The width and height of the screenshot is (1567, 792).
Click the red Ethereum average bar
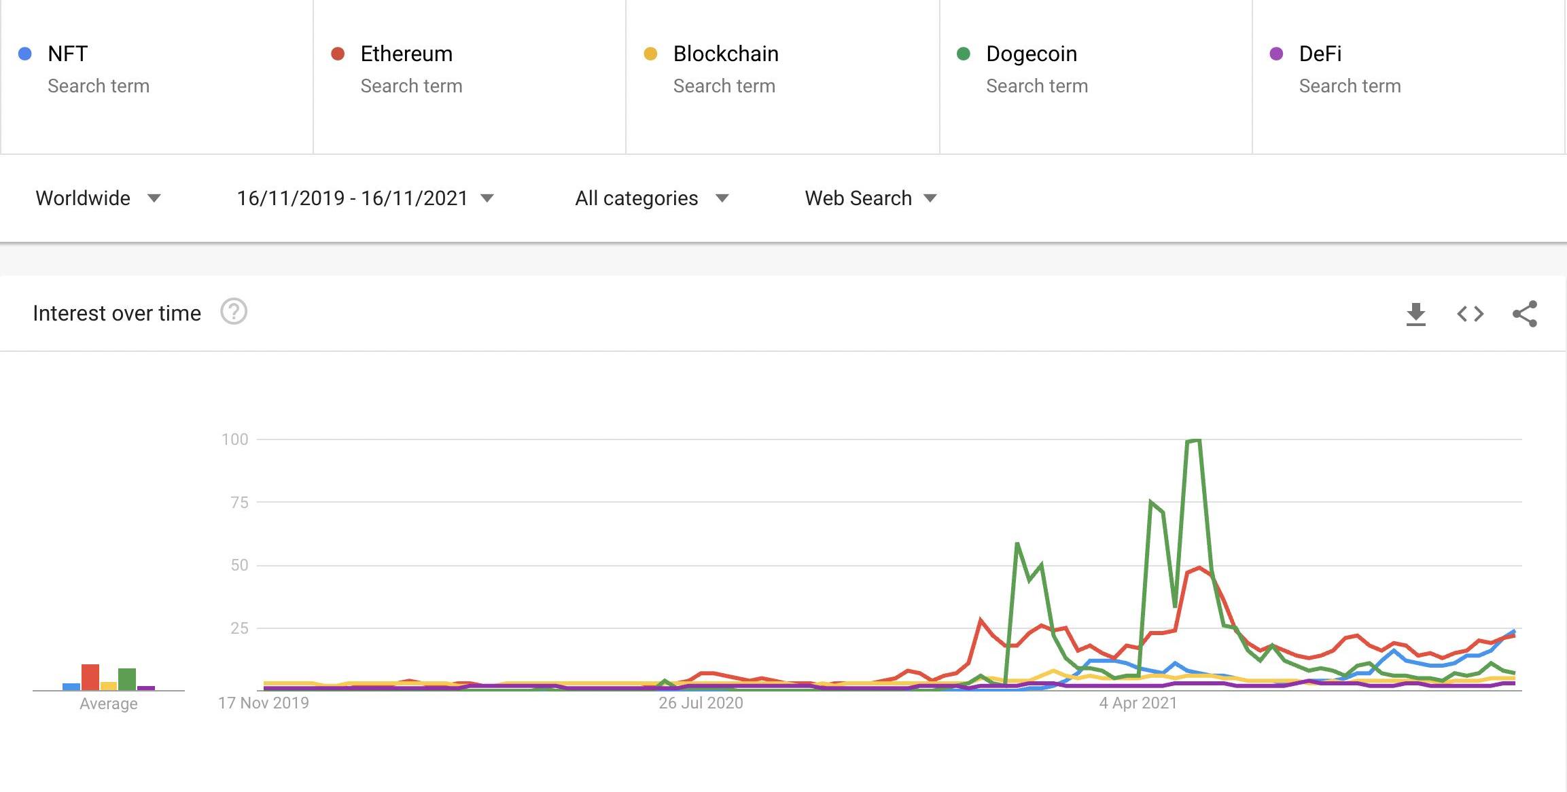click(90, 677)
